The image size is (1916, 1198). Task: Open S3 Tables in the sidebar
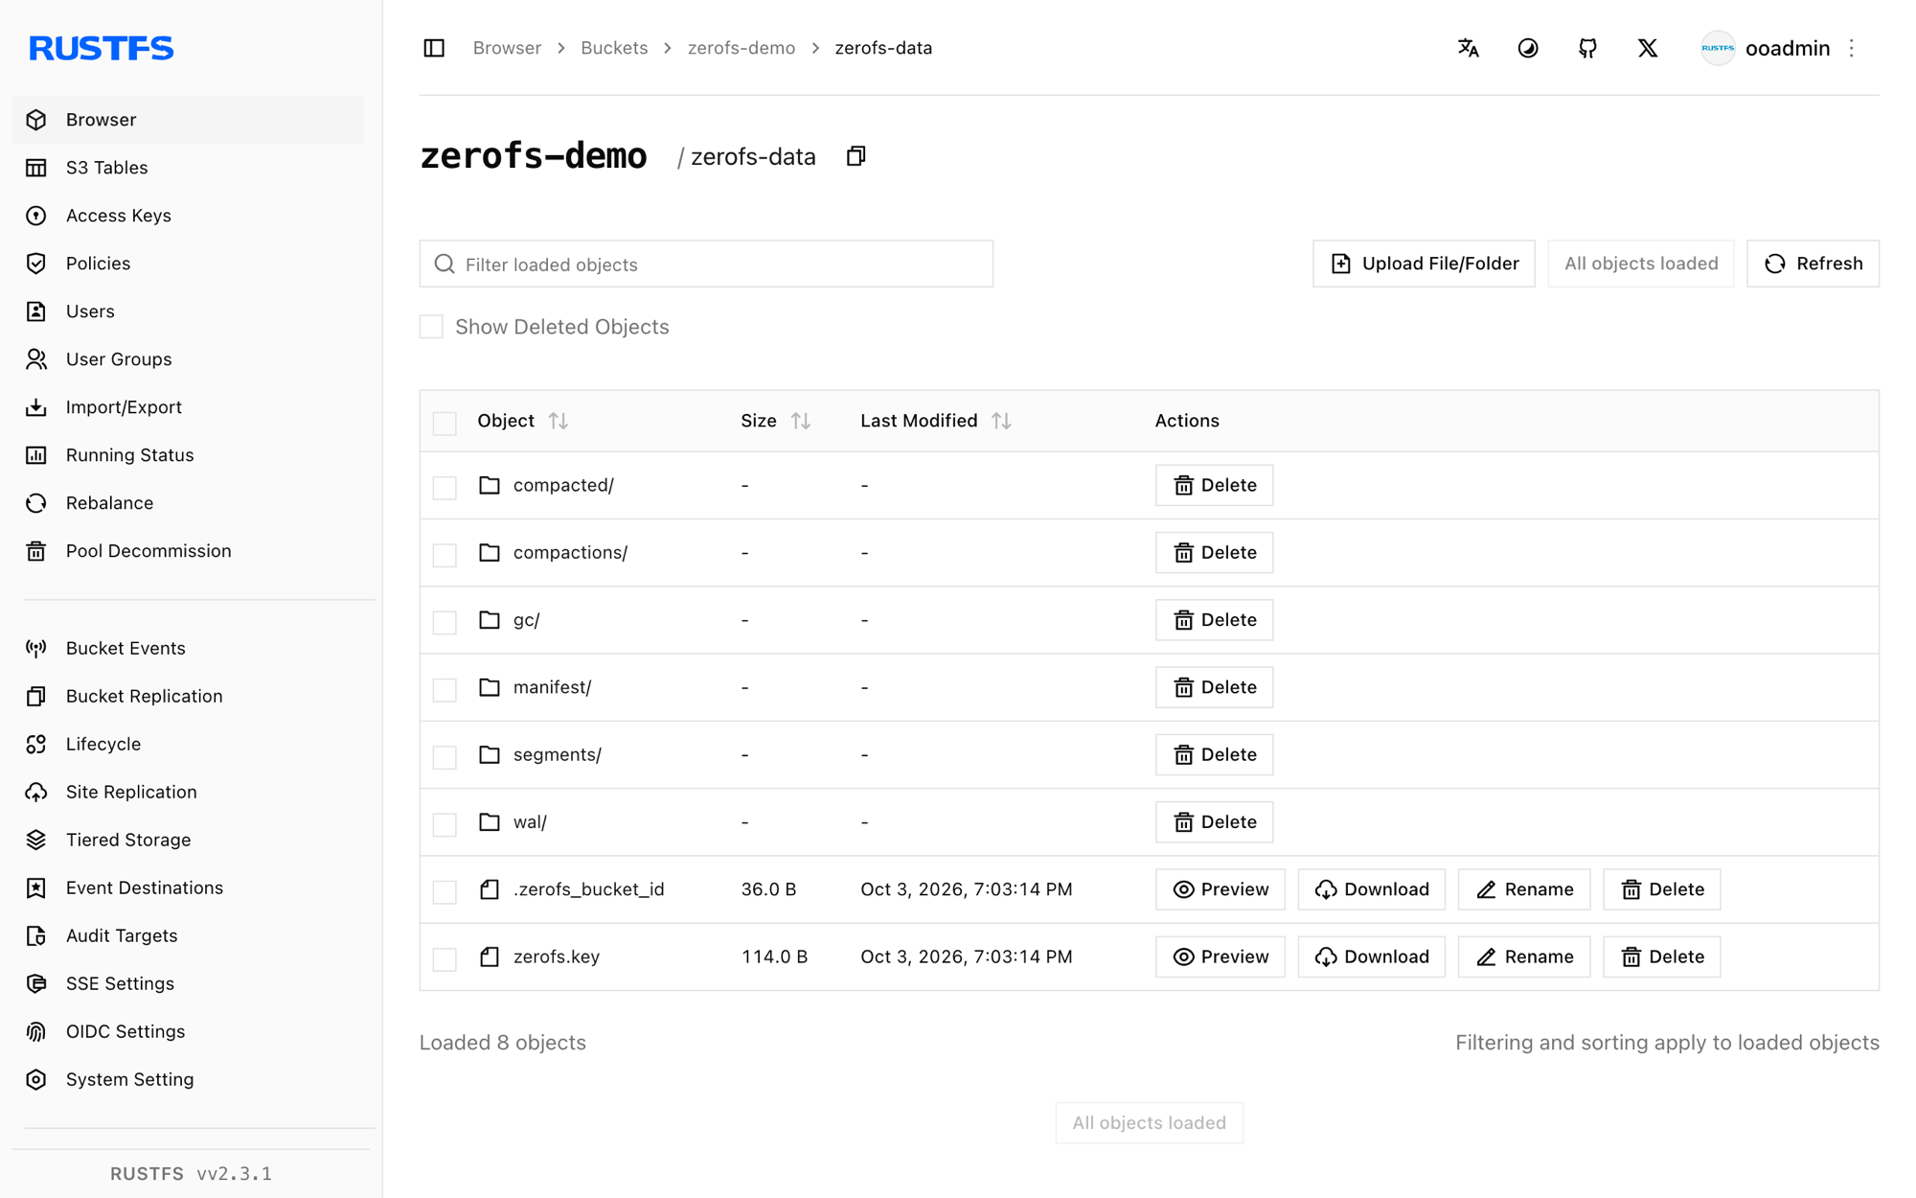coord(188,168)
